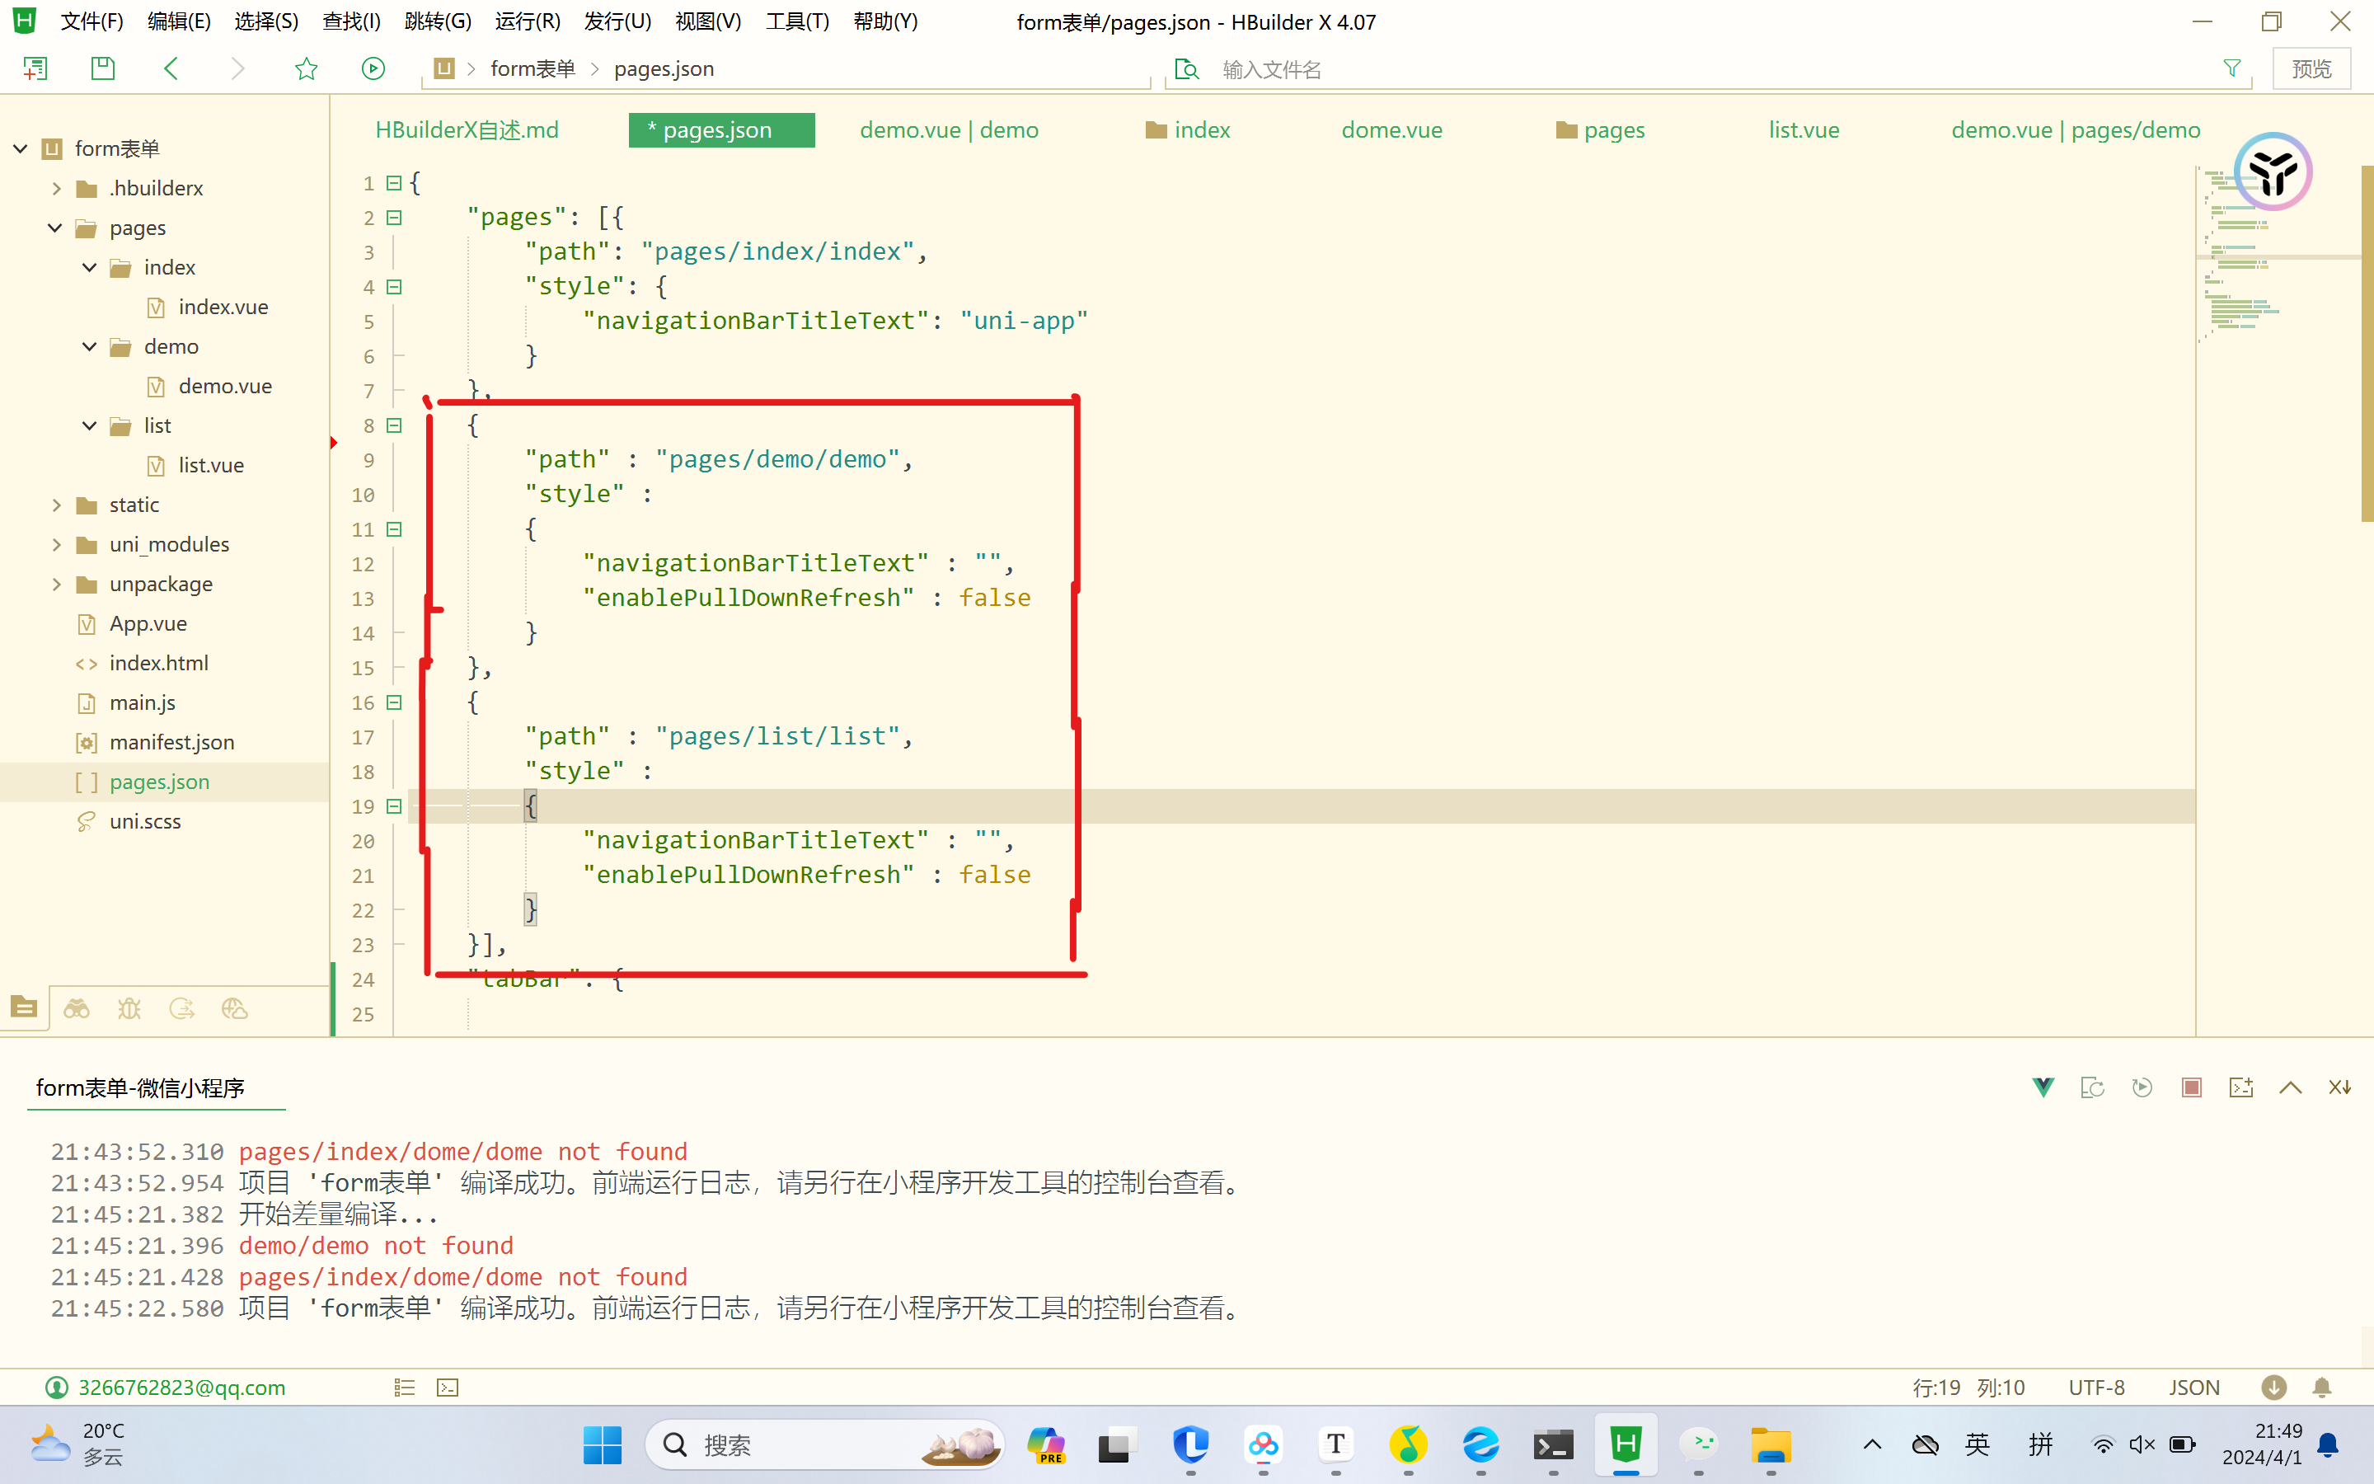Click the run play icon in toolbar
The width and height of the screenshot is (2374, 1484).
pyautogui.click(x=373, y=68)
